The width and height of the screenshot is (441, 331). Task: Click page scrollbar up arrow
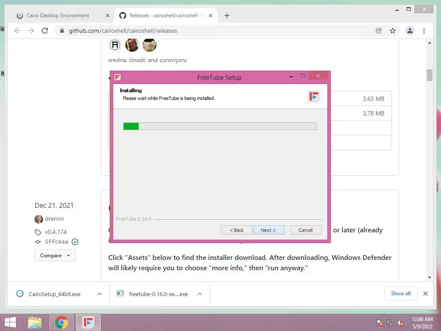pyautogui.click(x=429, y=43)
